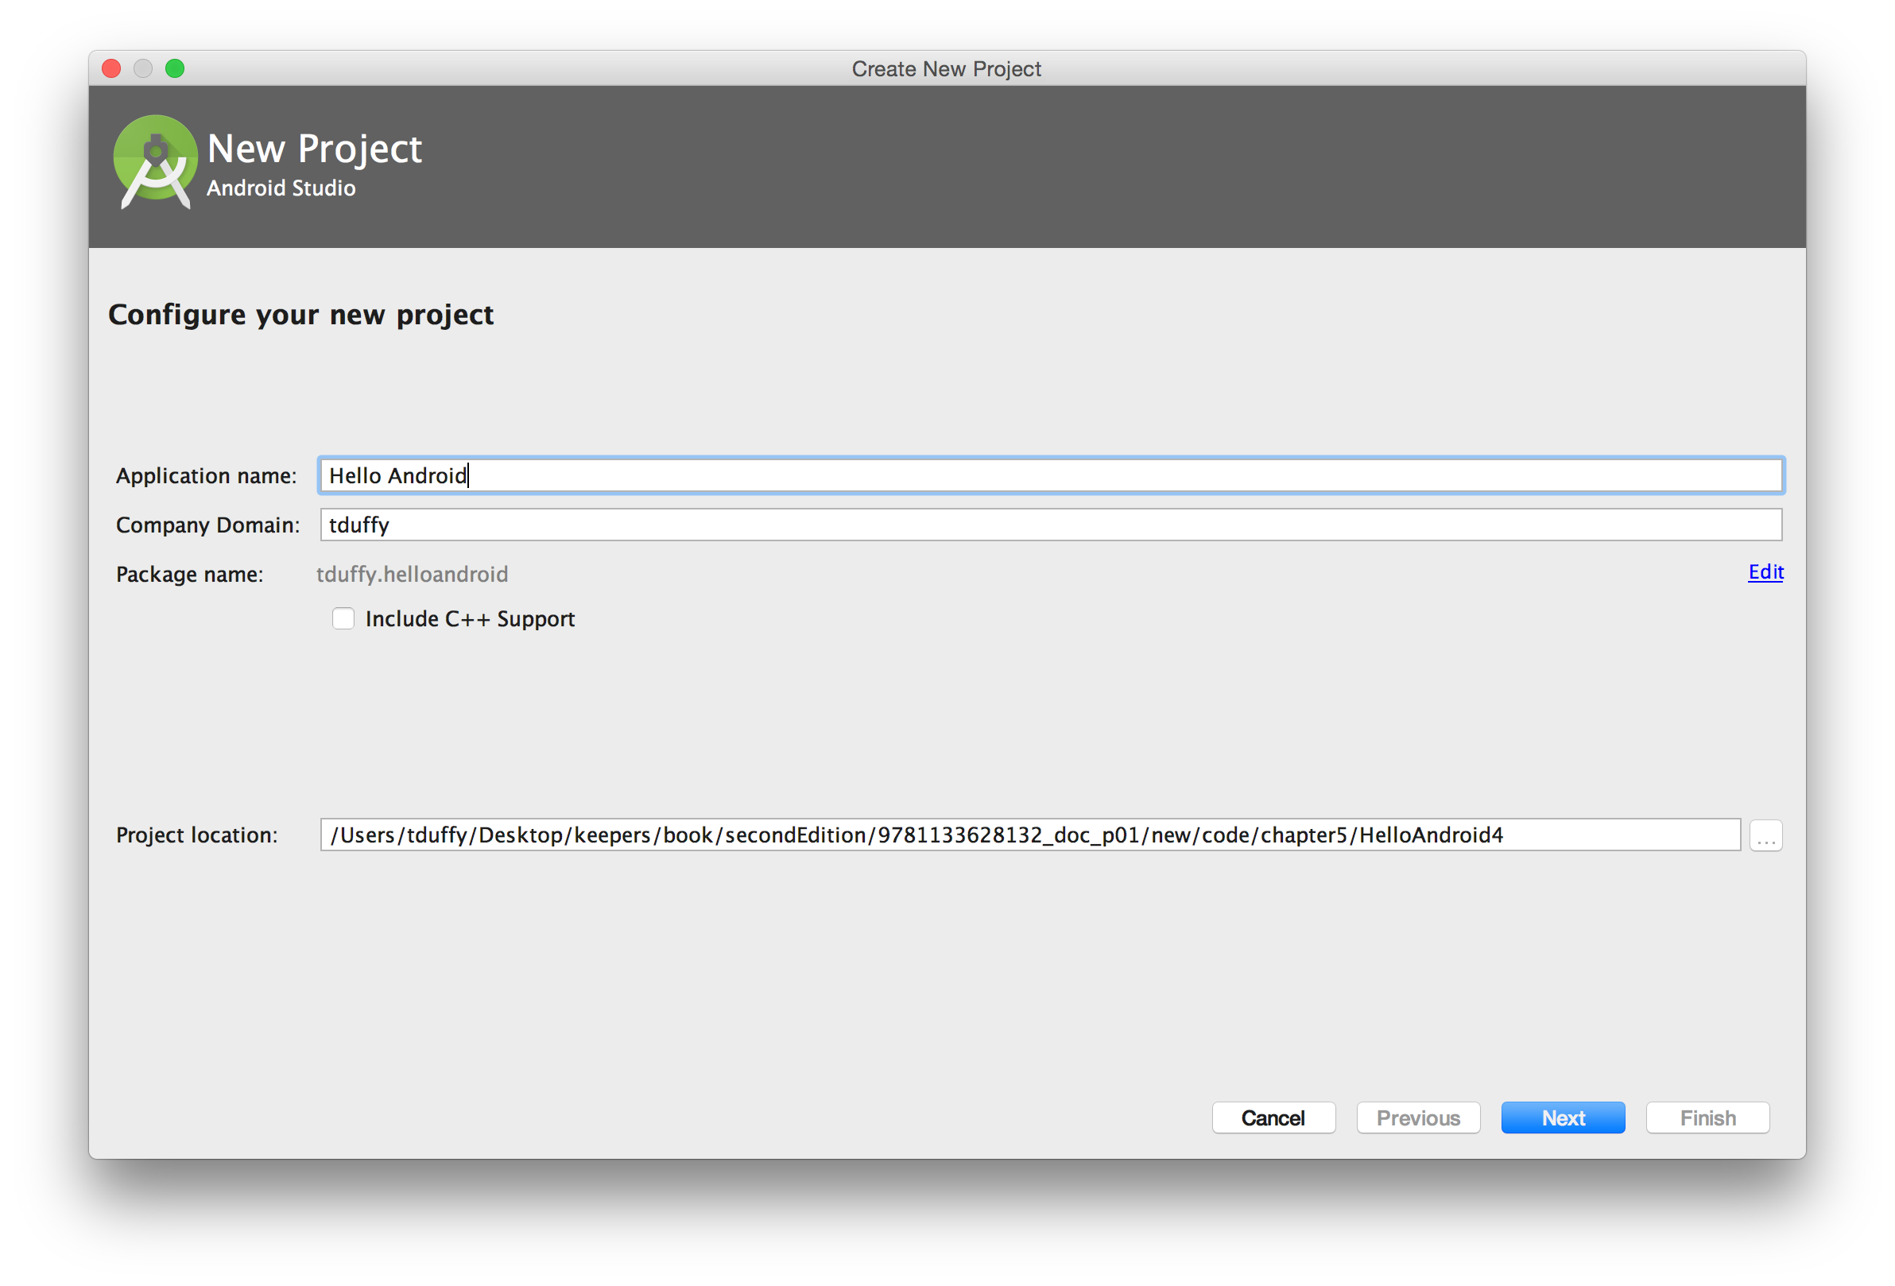Click the tduffy.helloandroid package name text

(x=412, y=574)
